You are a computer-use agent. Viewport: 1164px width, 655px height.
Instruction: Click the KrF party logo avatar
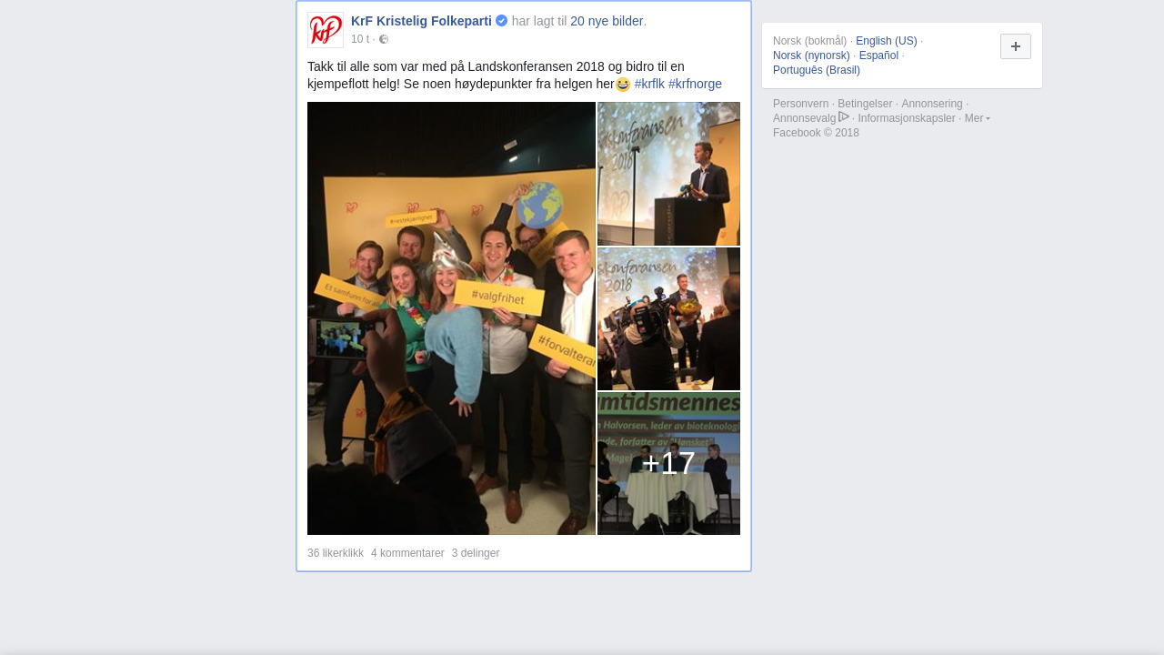pos(326,30)
